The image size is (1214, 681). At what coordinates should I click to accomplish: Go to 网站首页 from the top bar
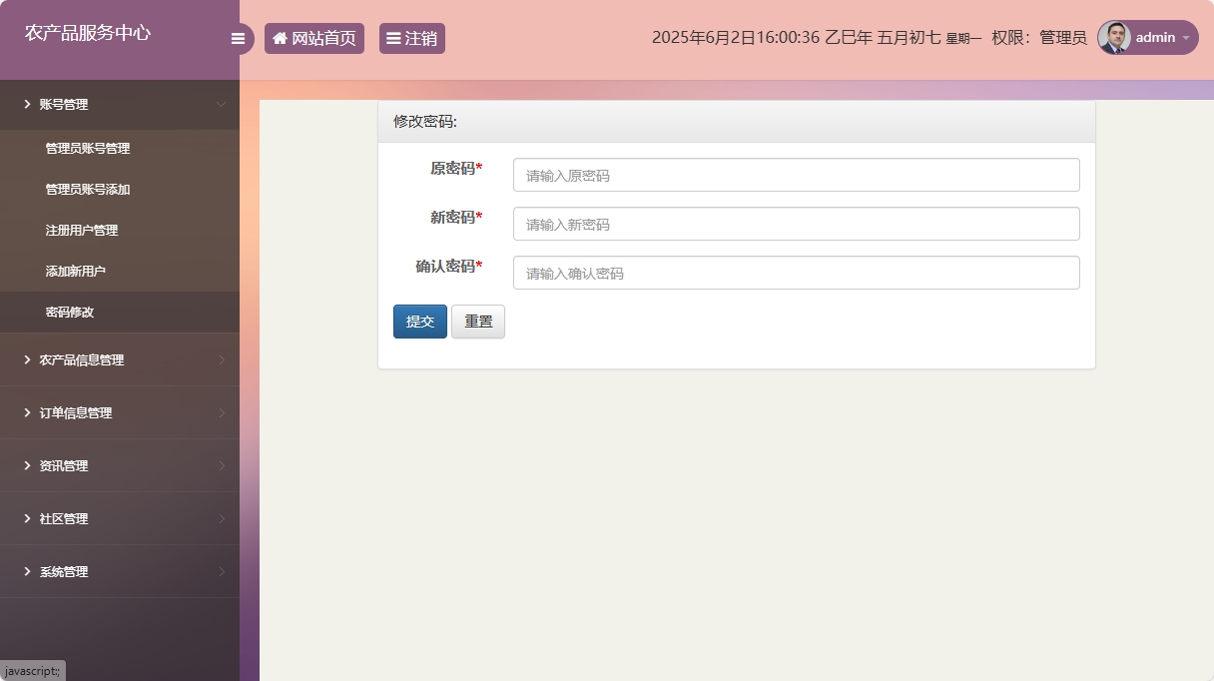314,38
